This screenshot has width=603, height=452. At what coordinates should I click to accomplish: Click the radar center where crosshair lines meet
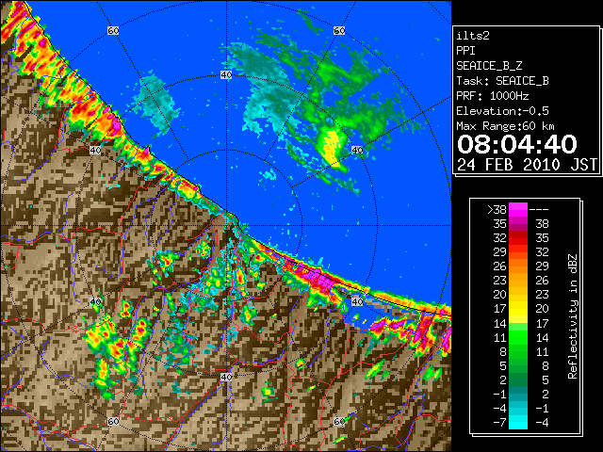(x=226, y=226)
